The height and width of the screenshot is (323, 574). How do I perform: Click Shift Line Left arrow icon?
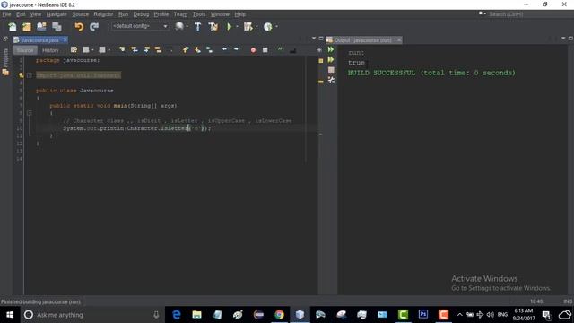point(224,49)
